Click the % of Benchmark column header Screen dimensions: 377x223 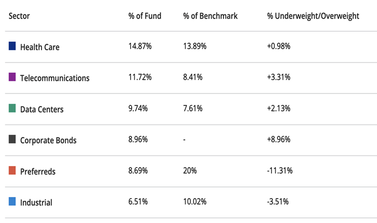pos(210,16)
